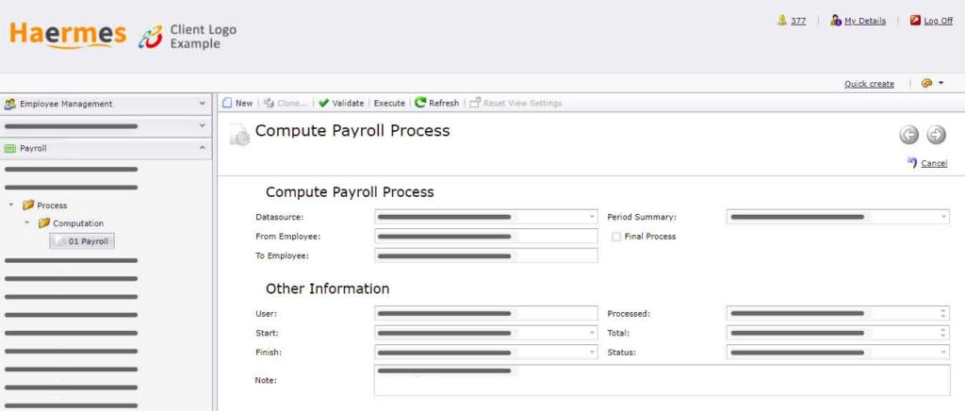965x411 pixels.
Task: Open the Datasource dropdown
Action: click(x=592, y=217)
